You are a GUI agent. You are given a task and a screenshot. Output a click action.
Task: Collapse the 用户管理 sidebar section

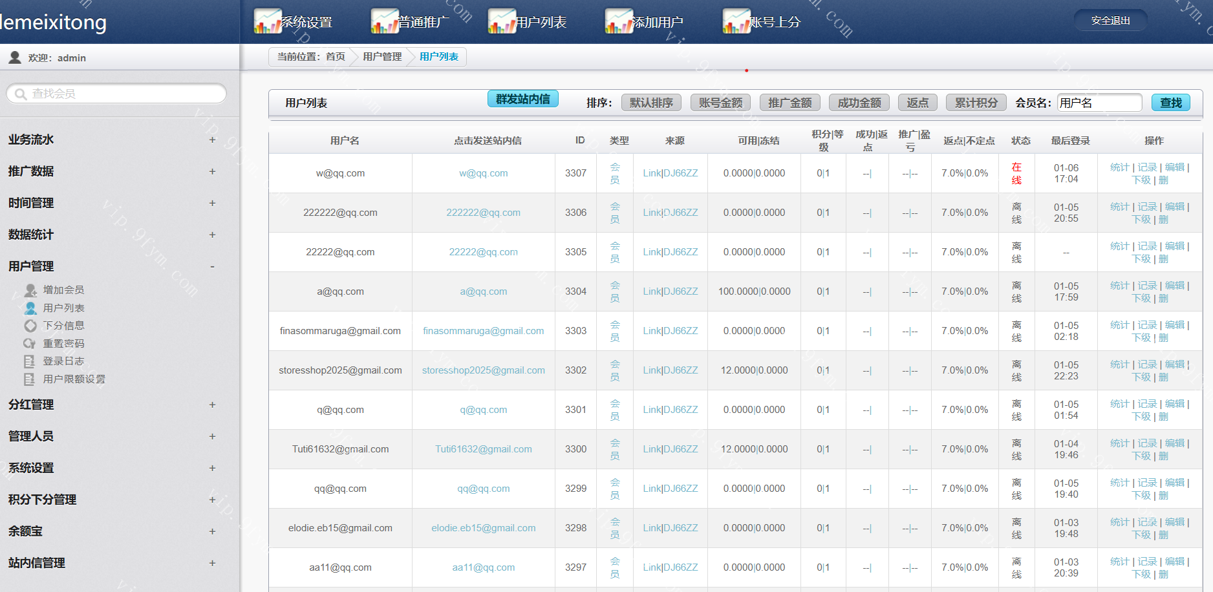[212, 266]
